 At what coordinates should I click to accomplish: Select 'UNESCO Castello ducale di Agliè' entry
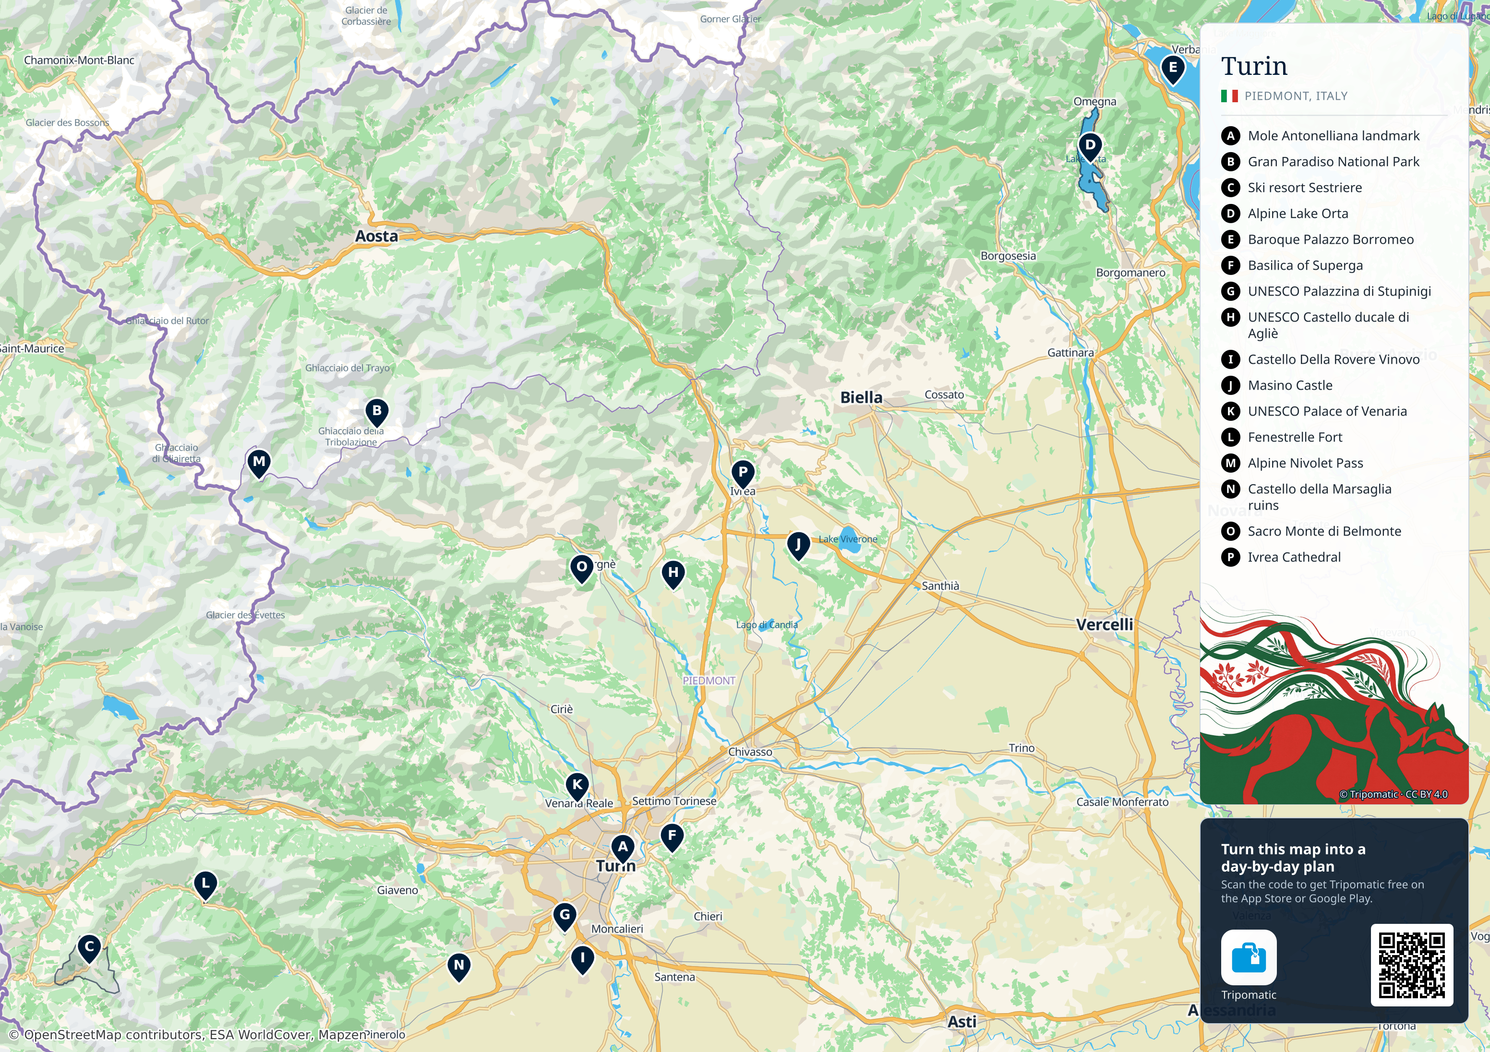pyautogui.click(x=1328, y=325)
